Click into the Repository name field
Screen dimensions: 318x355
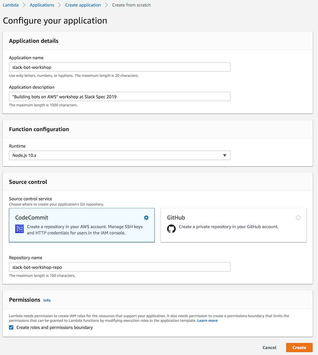pos(120,267)
